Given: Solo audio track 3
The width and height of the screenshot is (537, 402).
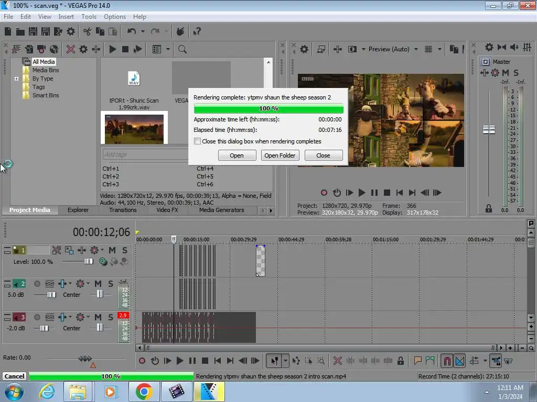Looking at the screenshot, I should pos(111,317).
